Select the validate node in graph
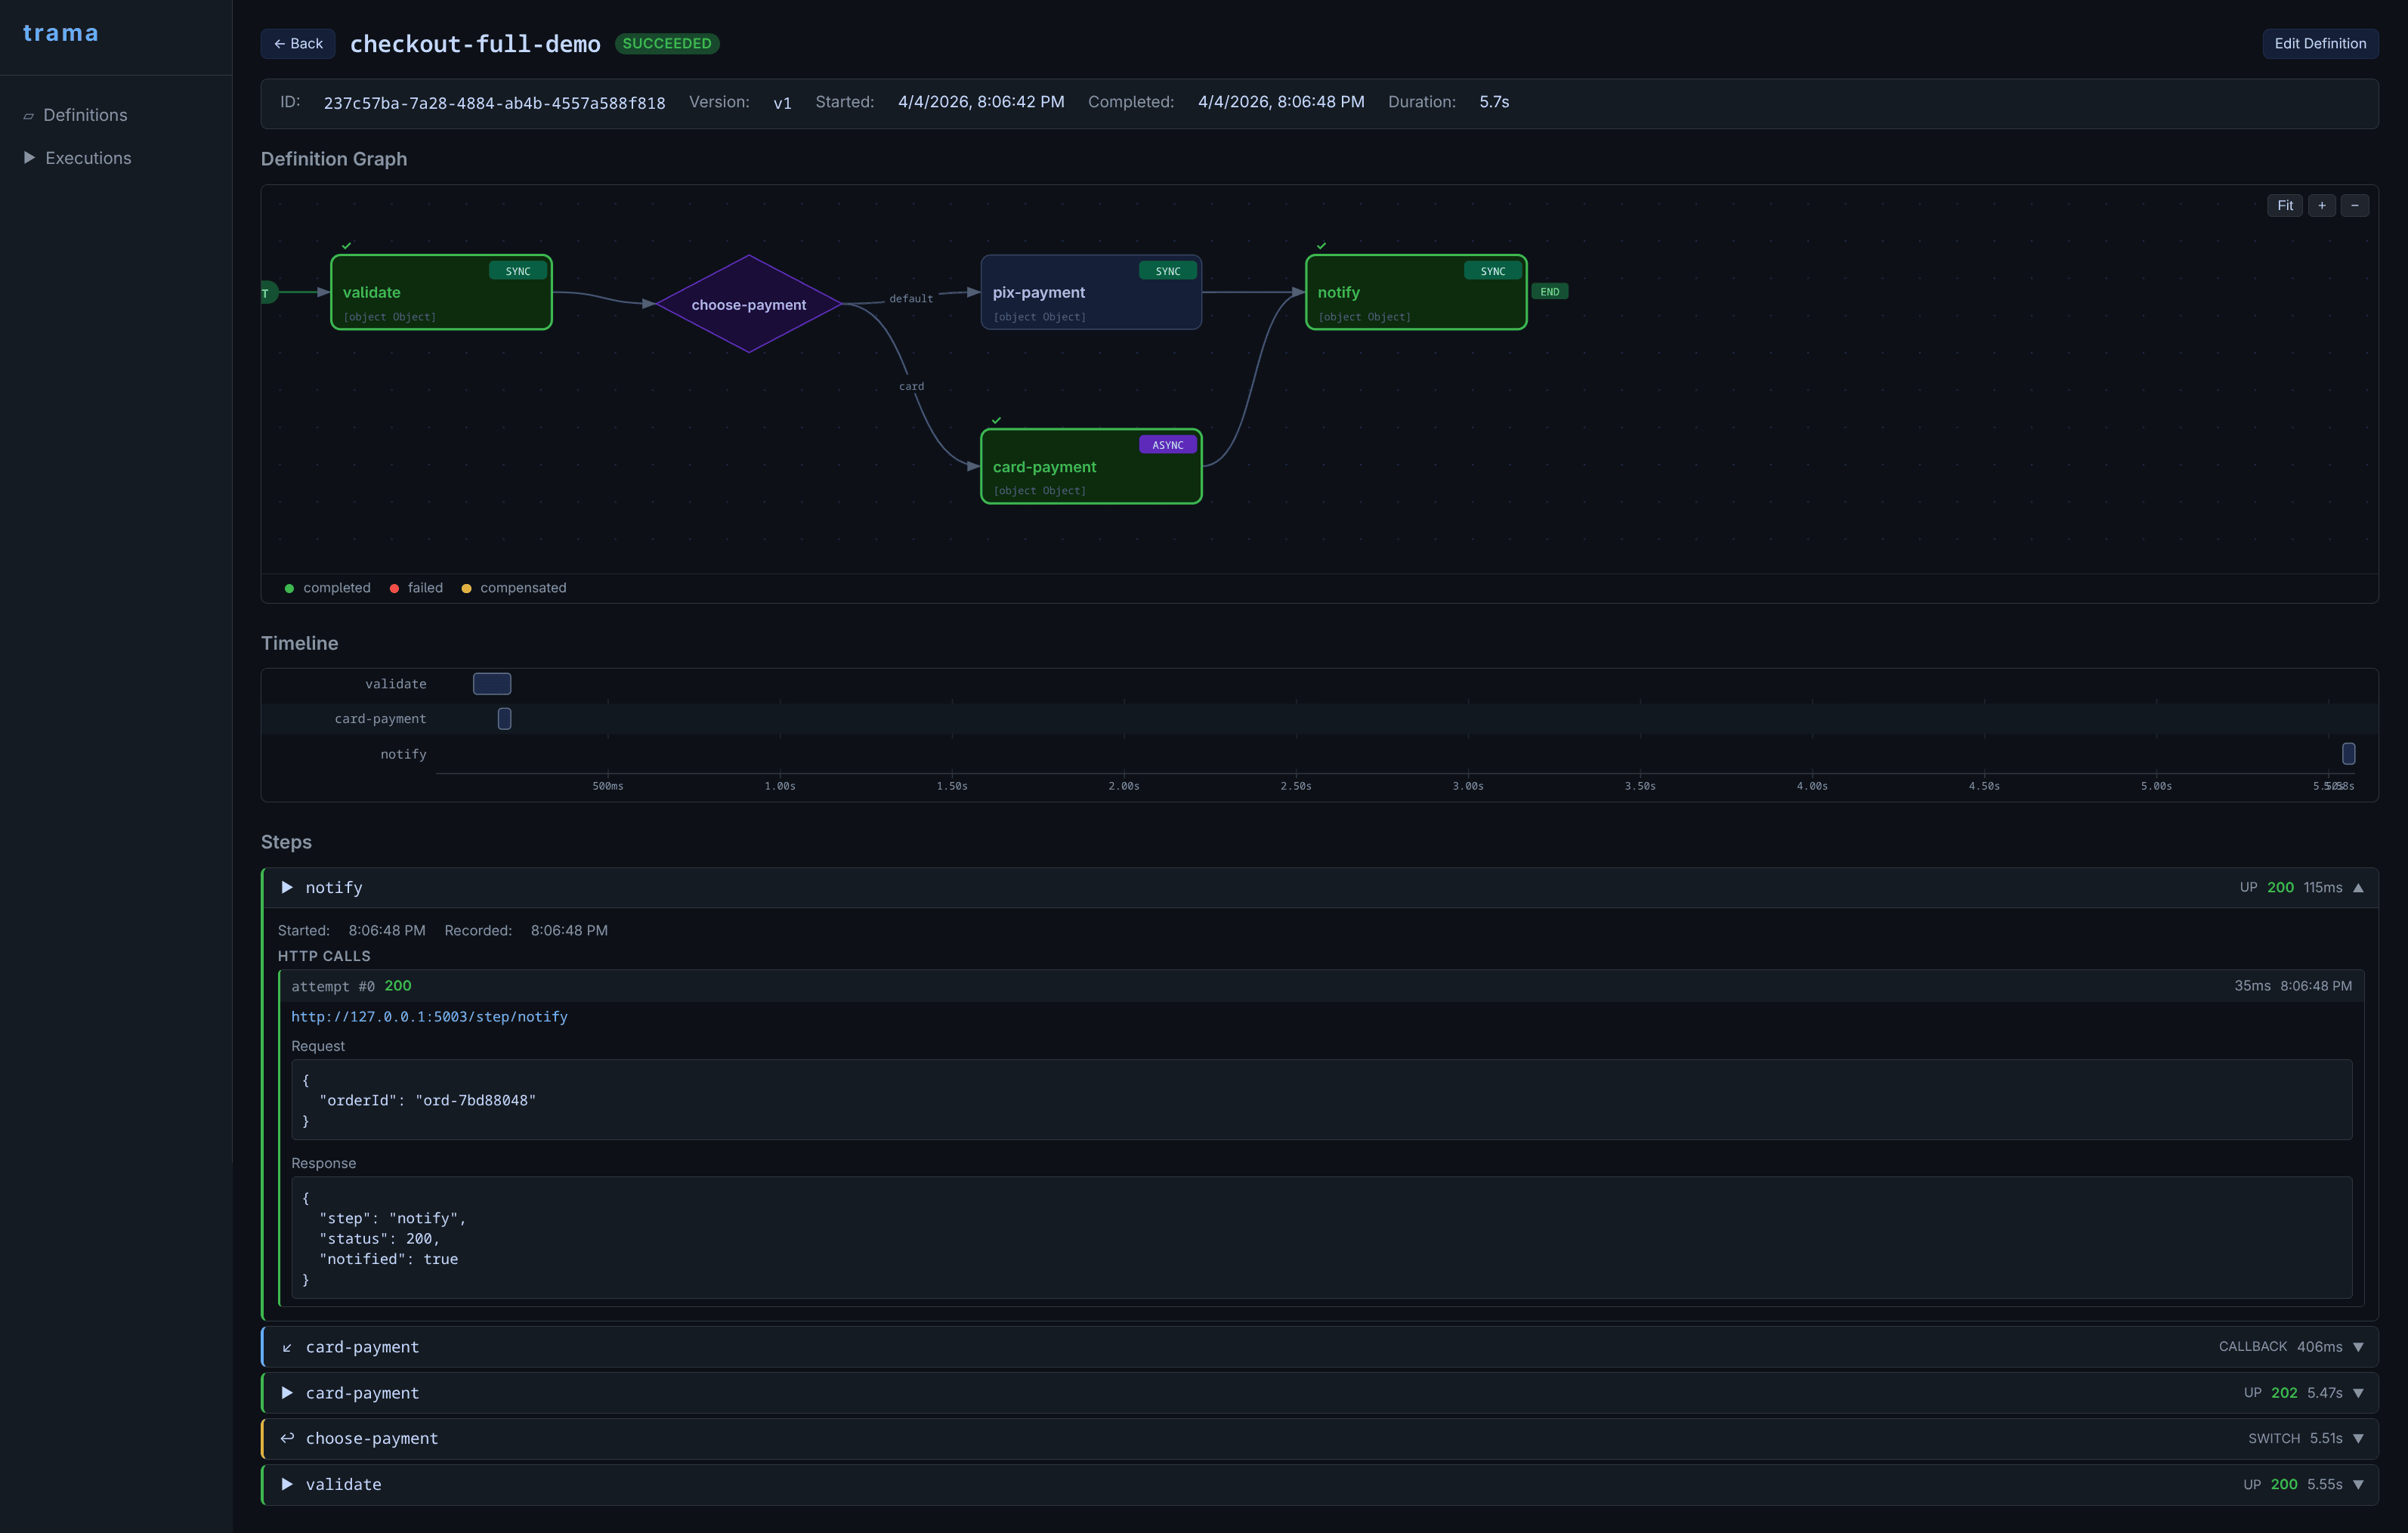 click(441, 292)
